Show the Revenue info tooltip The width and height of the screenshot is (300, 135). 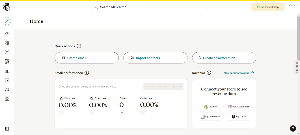[209, 73]
